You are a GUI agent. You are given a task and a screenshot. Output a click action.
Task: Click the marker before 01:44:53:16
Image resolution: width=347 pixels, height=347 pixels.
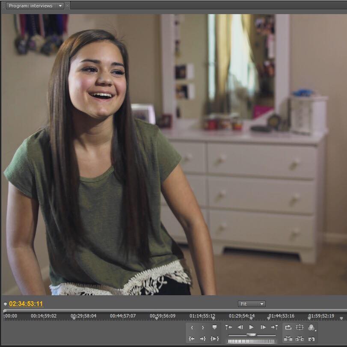pos(269,318)
